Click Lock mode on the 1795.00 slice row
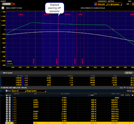134x124 pixels. [x=26, y=78]
